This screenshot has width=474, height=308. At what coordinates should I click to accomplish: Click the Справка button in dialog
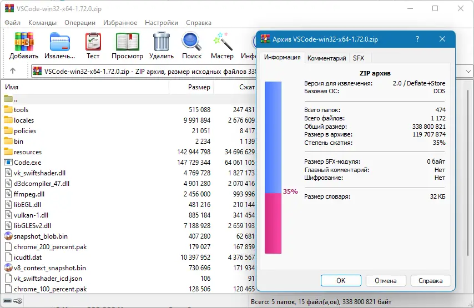(x=431, y=280)
